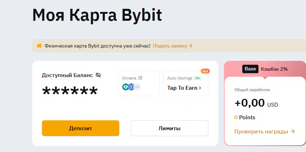Click the Депозит button
306x152 pixels.
(81, 128)
